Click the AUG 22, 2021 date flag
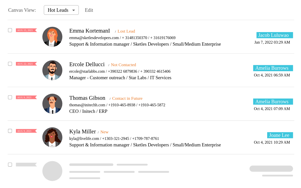 coord(26,64)
